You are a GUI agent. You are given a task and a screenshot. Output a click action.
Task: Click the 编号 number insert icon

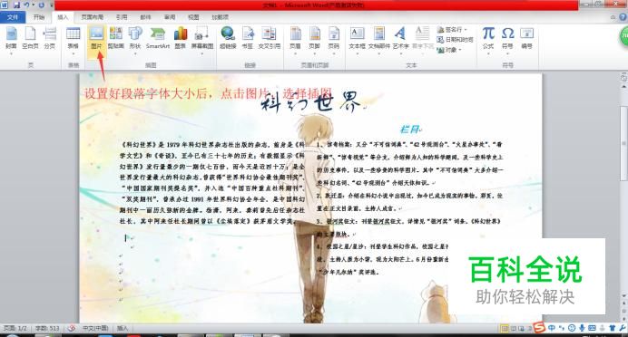[x=526, y=39]
